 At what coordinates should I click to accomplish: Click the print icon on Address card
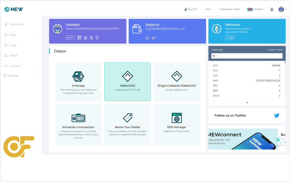coord(86,37)
